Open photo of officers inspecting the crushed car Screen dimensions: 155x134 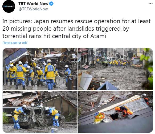(40, 112)
